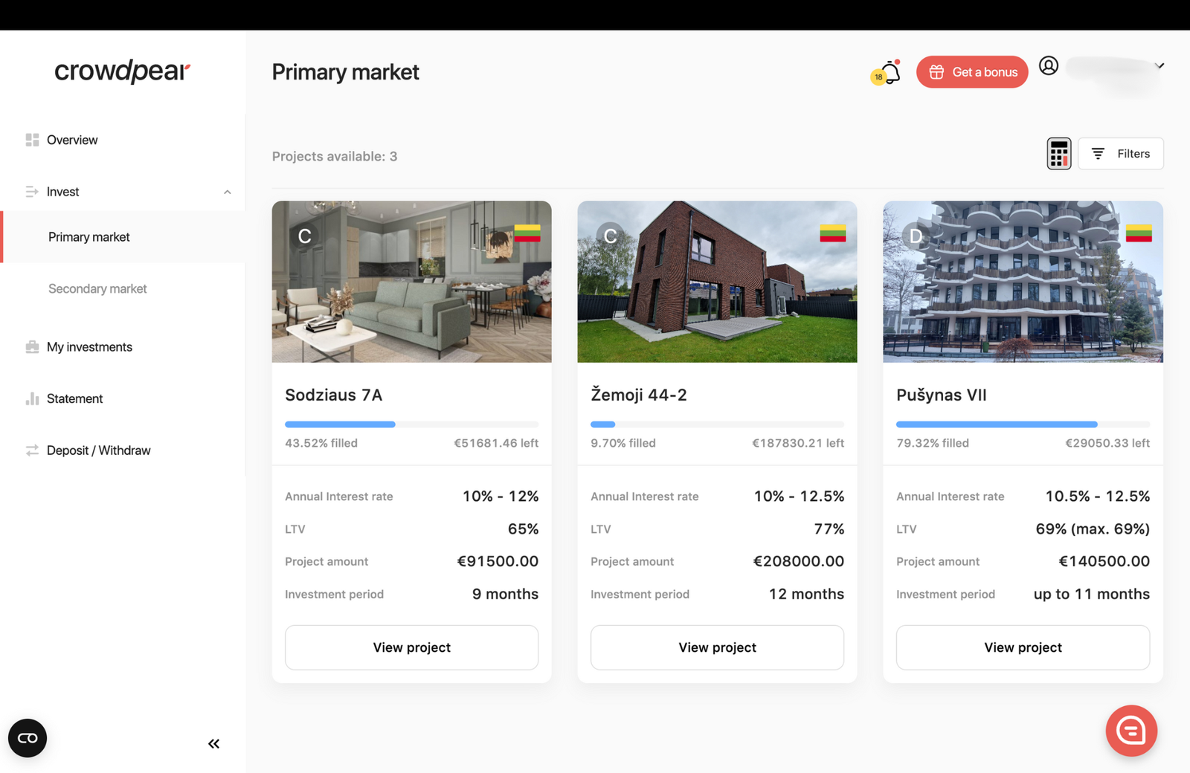Click the 77% LTV value
1190x773 pixels.
click(x=829, y=528)
